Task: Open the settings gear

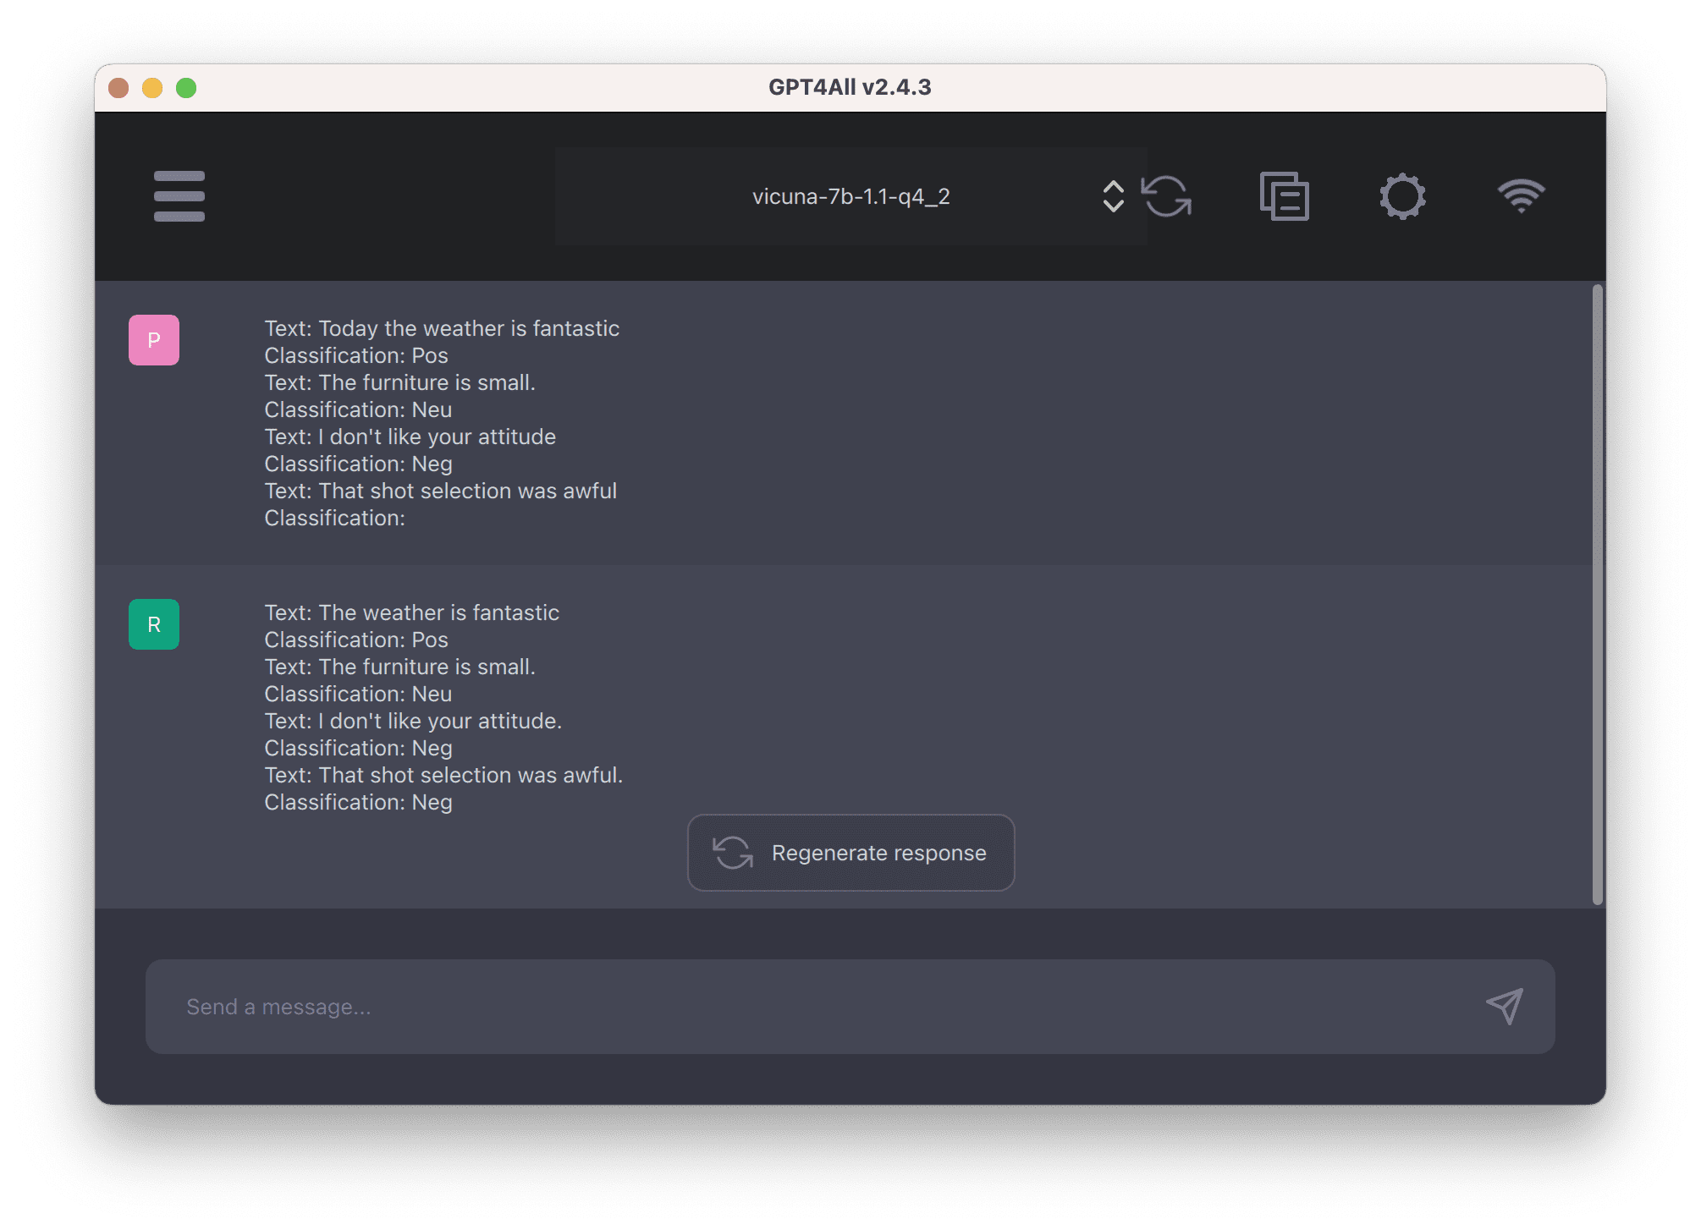Action: point(1403,195)
